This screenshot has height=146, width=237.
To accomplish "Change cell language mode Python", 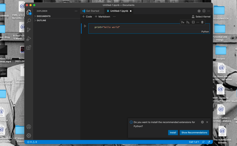I will pos(205,32).
